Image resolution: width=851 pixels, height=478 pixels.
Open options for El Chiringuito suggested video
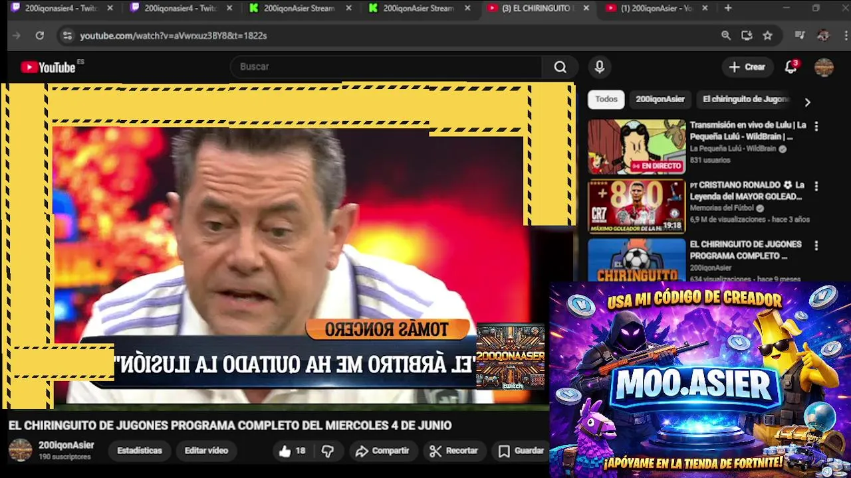point(816,246)
